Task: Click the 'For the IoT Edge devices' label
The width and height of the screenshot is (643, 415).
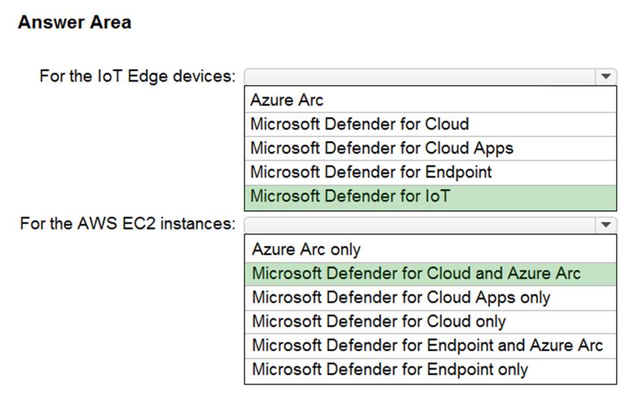Action: coord(137,76)
